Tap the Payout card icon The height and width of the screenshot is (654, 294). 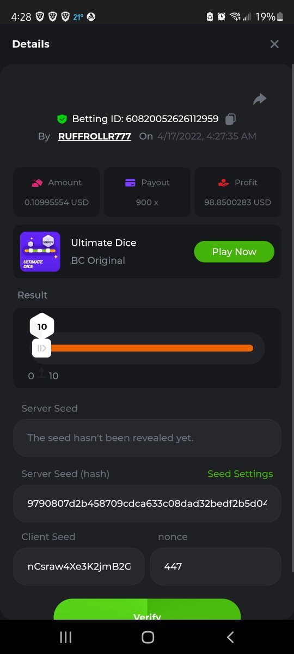click(130, 183)
